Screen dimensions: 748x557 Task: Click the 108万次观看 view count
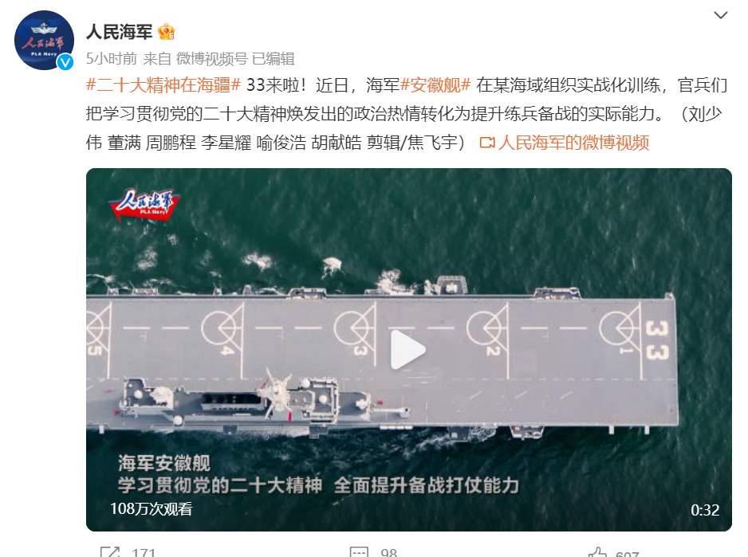point(152,509)
